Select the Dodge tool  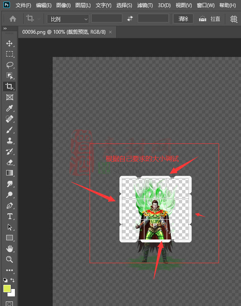point(10,195)
